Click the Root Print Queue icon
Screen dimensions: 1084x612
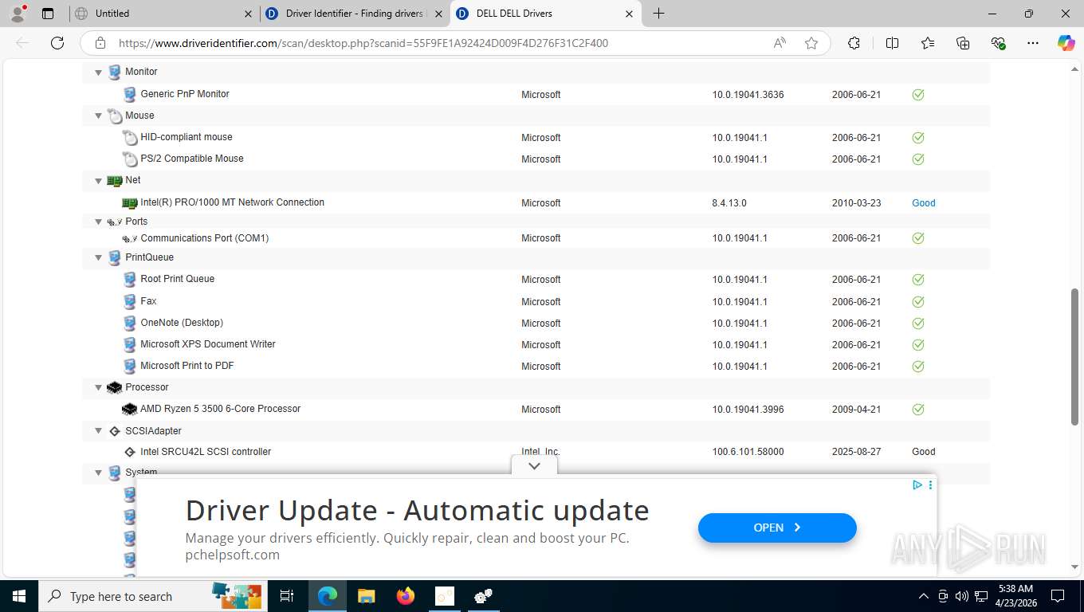tap(130, 279)
